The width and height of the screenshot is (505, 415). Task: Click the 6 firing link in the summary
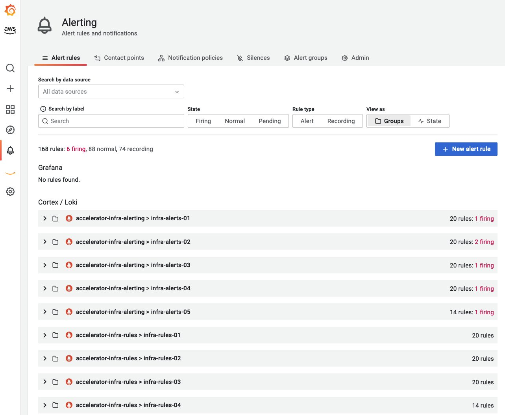[76, 149]
